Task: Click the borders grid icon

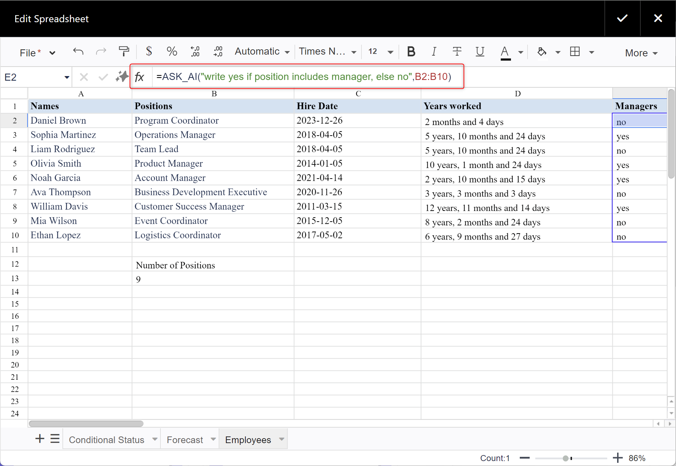Action: 575,52
